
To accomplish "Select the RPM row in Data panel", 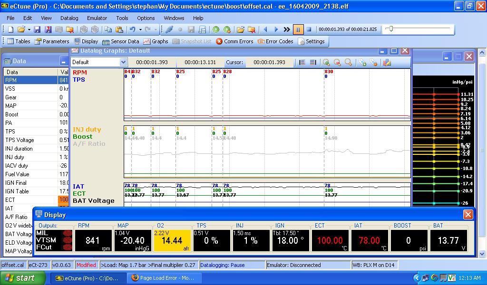I will (x=36, y=80).
